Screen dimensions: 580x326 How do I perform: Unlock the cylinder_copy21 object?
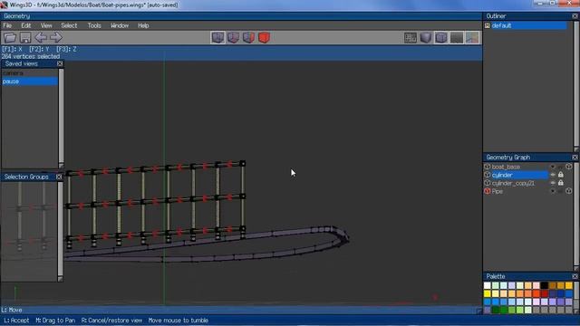[x=561, y=183]
